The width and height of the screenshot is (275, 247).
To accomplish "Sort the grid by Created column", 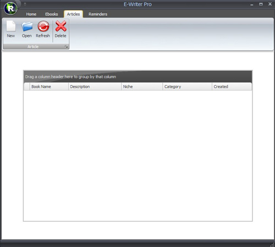I will coord(232,87).
